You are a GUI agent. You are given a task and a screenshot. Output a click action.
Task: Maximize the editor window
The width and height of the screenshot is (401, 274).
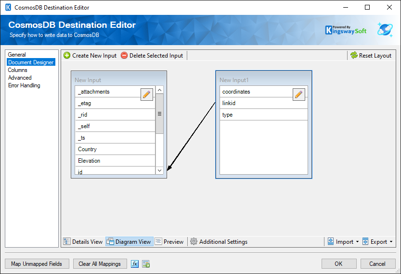tap(367, 7)
